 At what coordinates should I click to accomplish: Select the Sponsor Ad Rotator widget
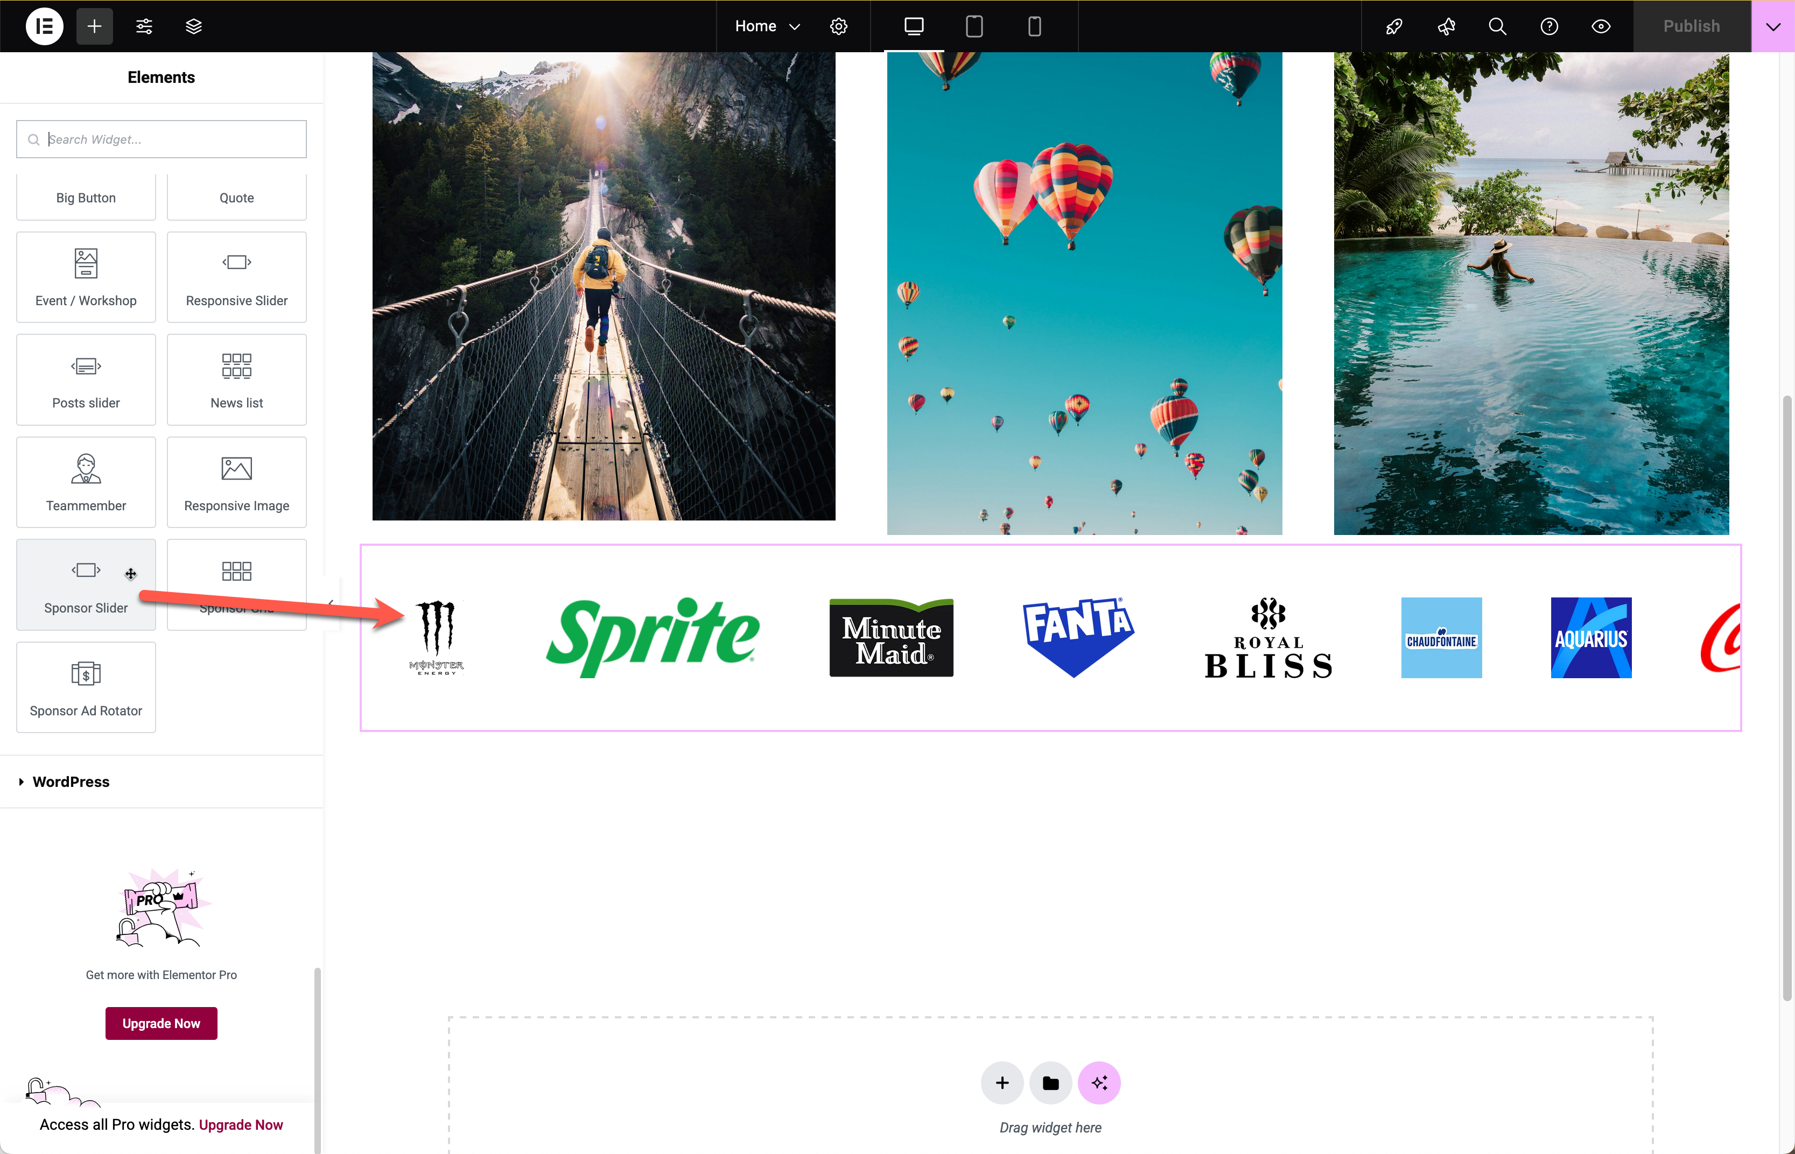click(86, 687)
